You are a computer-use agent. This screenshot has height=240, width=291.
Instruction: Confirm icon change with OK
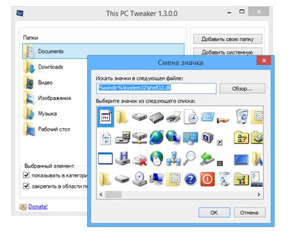tap(214, 212)
